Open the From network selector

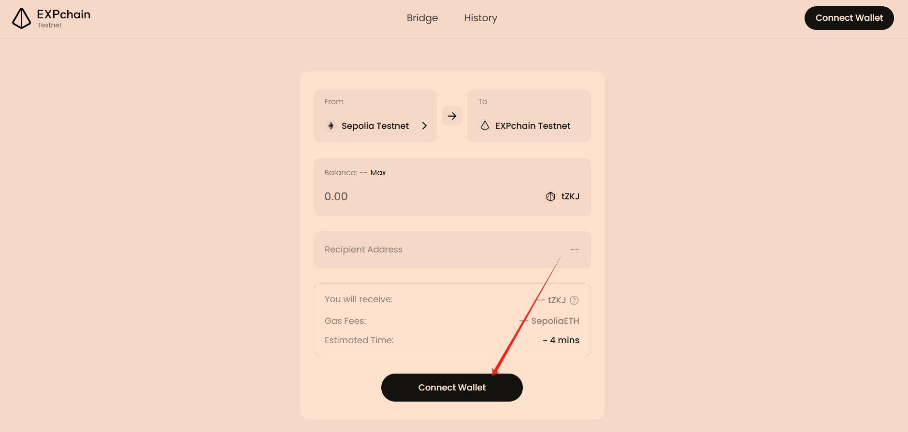click(375, 116)
